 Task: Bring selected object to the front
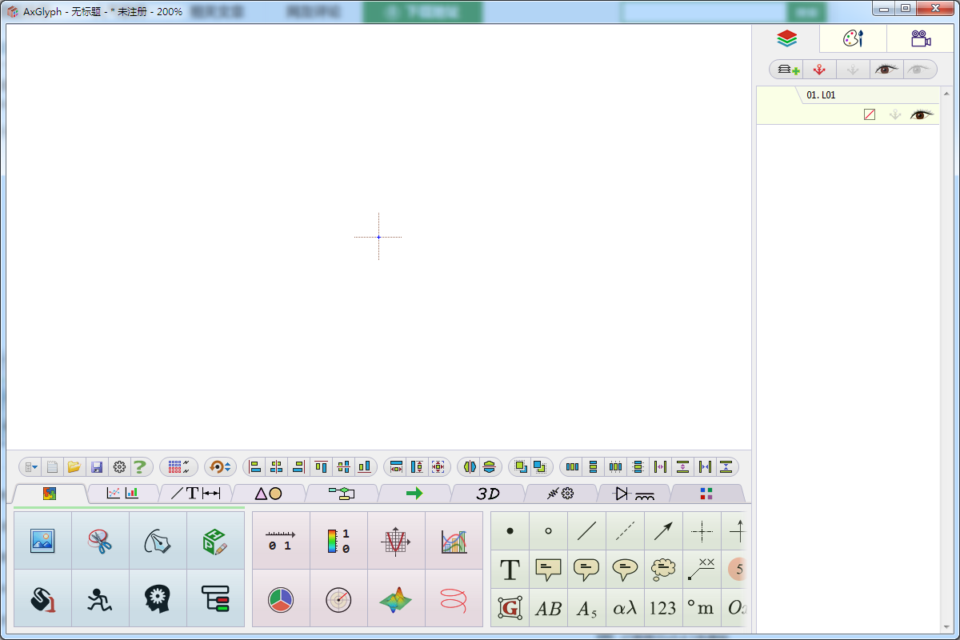point(521,466)
